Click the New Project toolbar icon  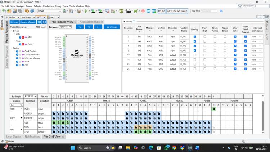[x=9, y=11]
